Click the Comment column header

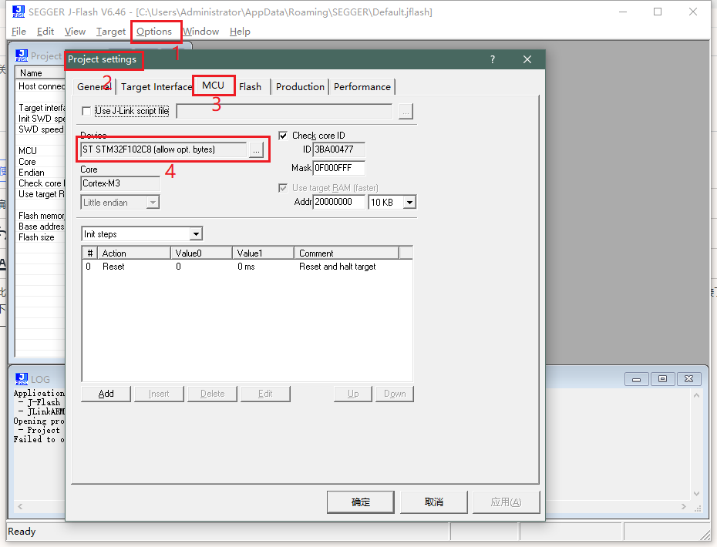pyautogui.click(x=346, y=253)
